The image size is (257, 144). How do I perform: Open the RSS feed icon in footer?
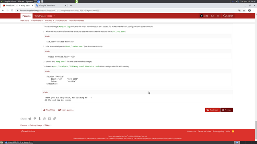tap(233, 132)
